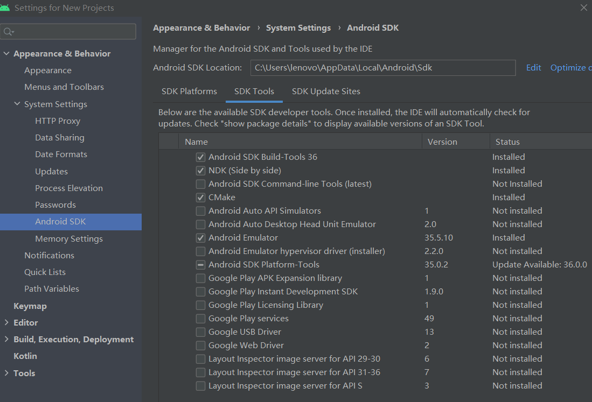Click the search magnifier icon

10,31
